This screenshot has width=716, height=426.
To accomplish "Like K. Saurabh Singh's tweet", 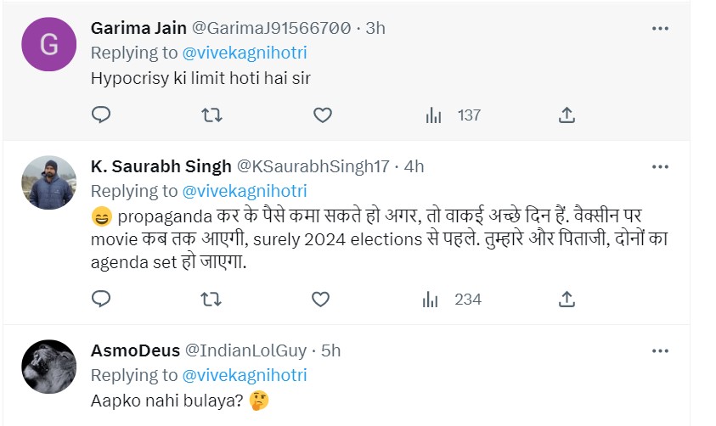I will click(320, 299).
